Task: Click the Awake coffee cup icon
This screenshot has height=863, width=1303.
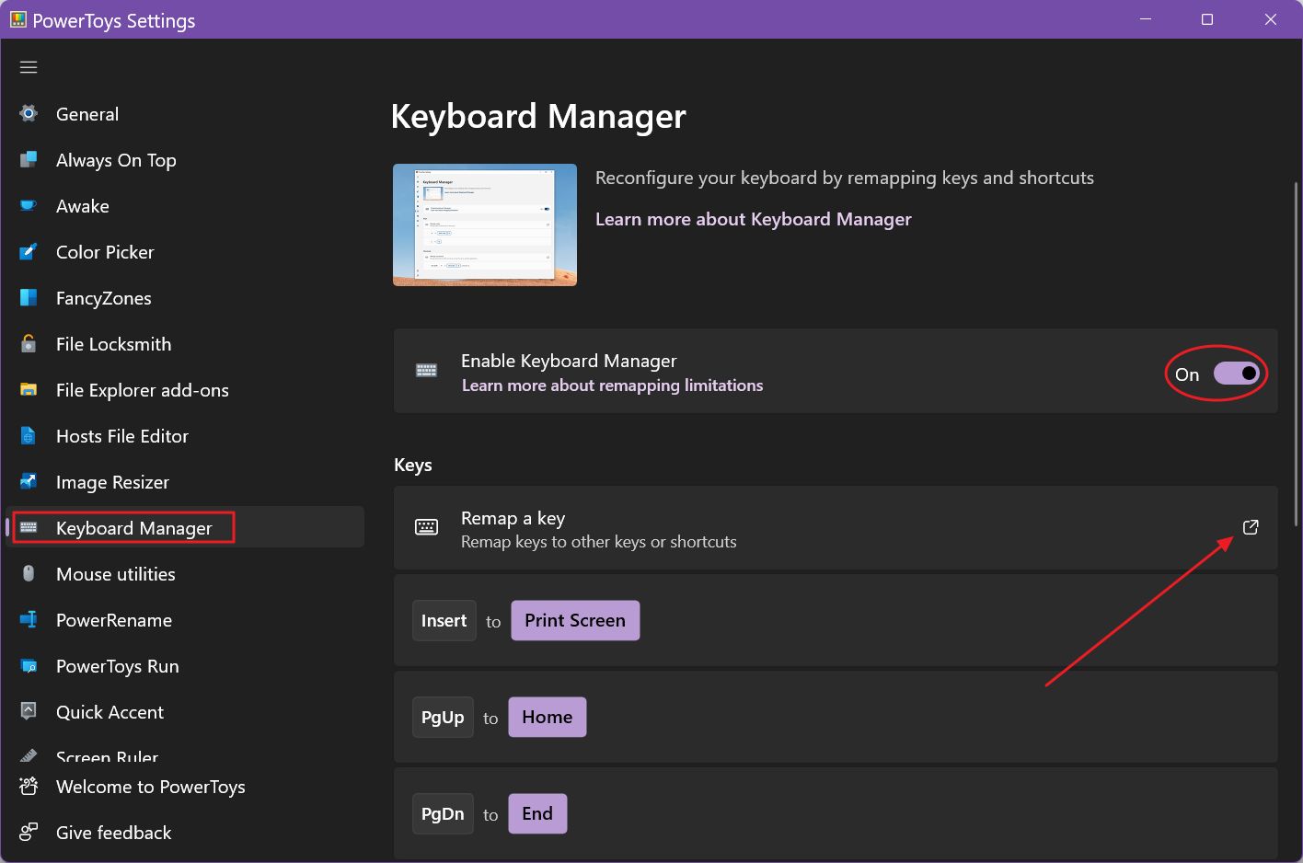Action: pyautogui.click(x=29, y=206)
